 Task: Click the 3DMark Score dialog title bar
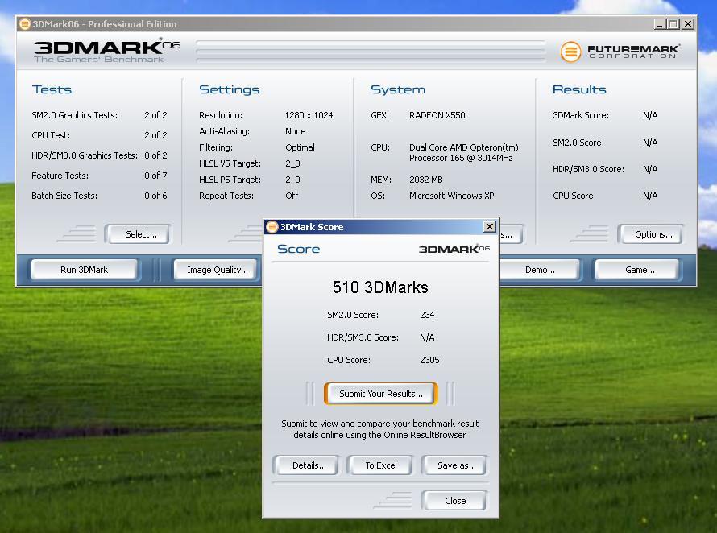[380, 227]
